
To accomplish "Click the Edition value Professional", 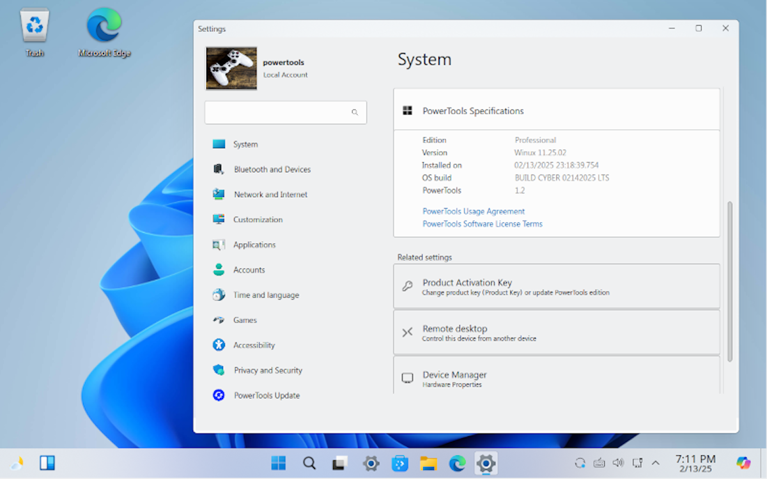I will click(536, 140).
